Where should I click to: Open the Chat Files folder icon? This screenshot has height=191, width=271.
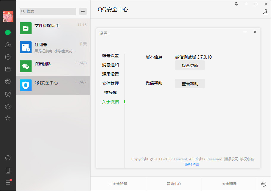pos(8,69)
